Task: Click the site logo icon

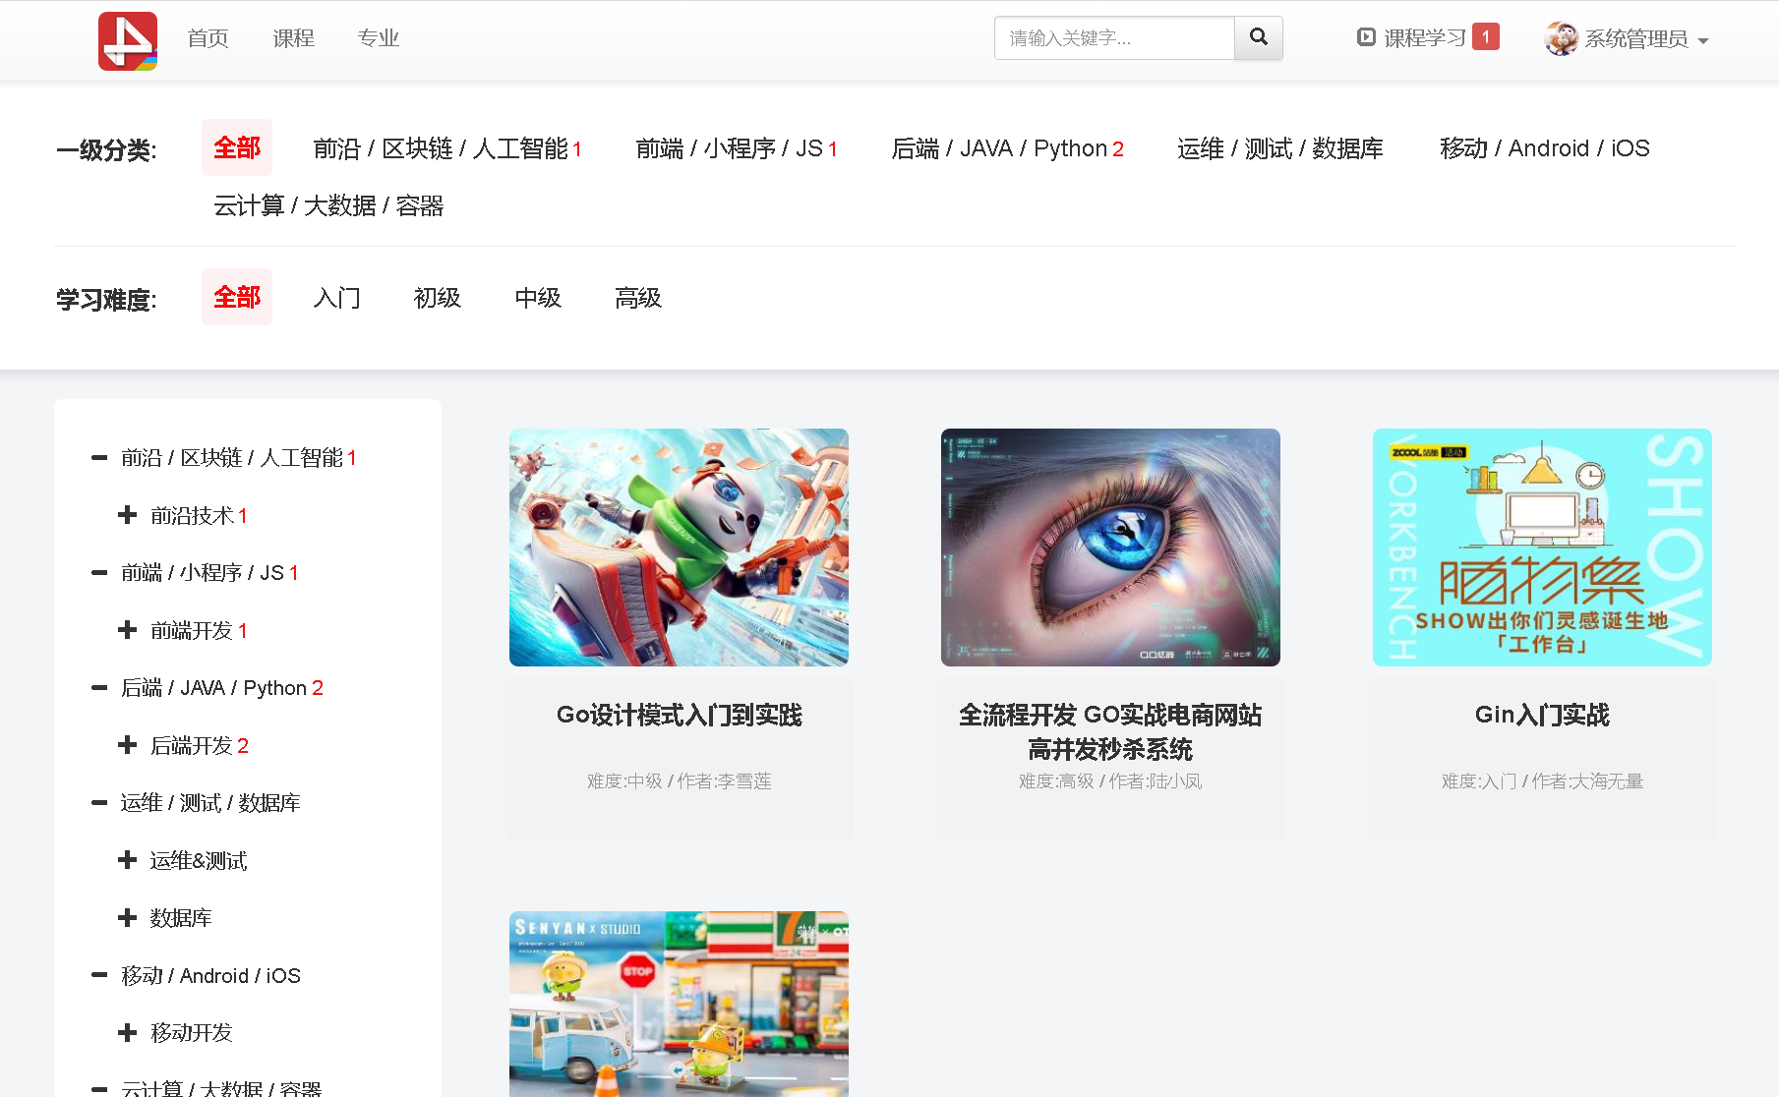Action: point(127,40)
